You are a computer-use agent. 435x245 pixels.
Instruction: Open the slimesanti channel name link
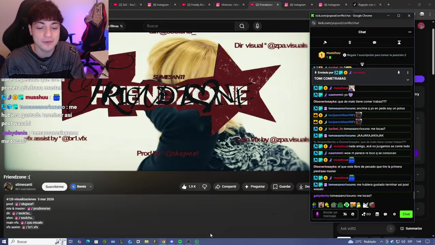(24, 184)
